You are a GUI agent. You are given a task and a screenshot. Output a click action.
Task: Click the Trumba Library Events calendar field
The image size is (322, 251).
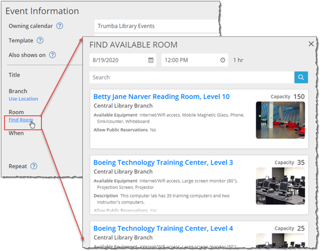point(157,26)
